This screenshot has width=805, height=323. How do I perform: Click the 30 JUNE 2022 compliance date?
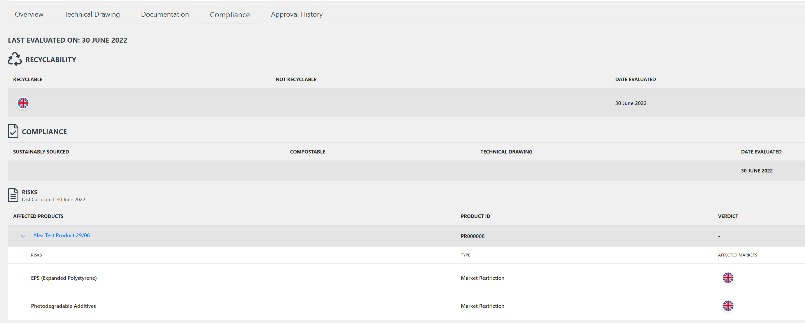757,171
